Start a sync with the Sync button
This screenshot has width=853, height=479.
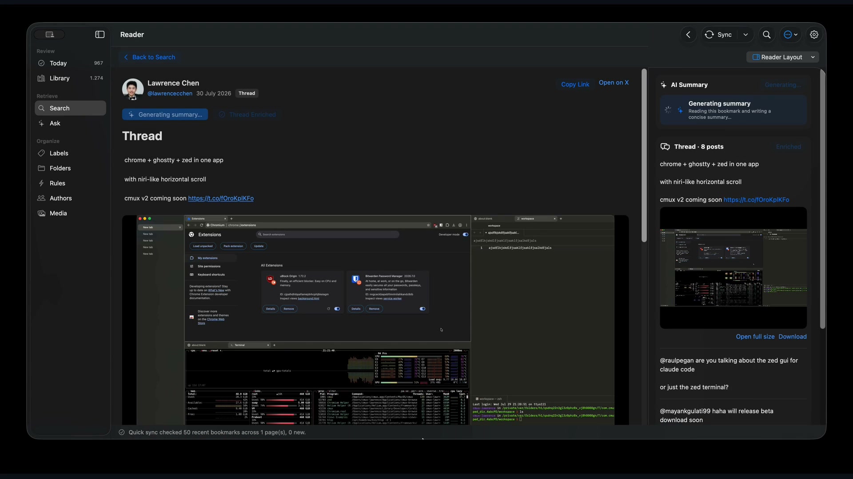[x=719, y=35]
